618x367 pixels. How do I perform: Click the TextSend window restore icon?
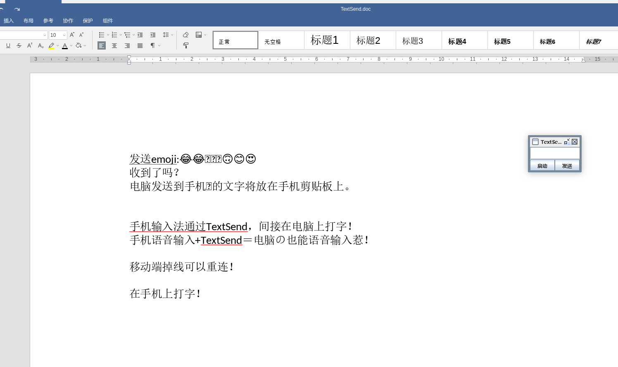click(x=567, y=142)
